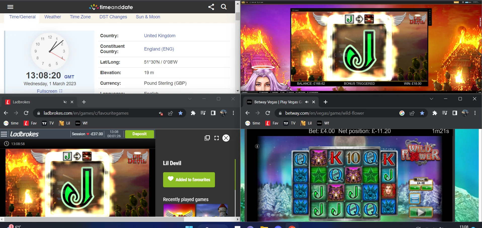Open a new tab in Betway window
Image resolution: width=482 pixels, height=228 pixels.
[x=325, y=102]
